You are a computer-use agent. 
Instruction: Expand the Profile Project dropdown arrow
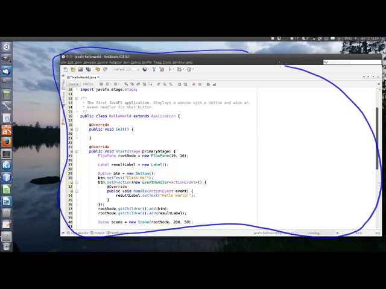point(193,69)
